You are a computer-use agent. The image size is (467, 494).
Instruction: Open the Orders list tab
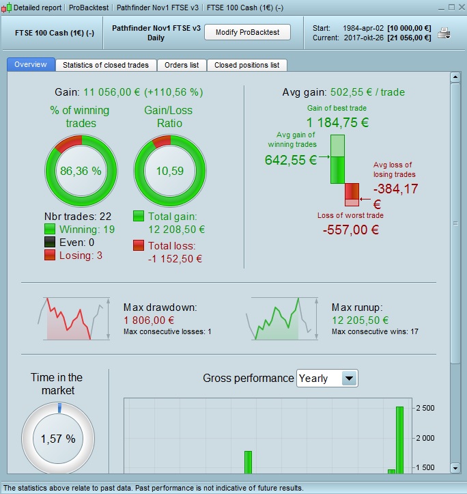[182, 65]
